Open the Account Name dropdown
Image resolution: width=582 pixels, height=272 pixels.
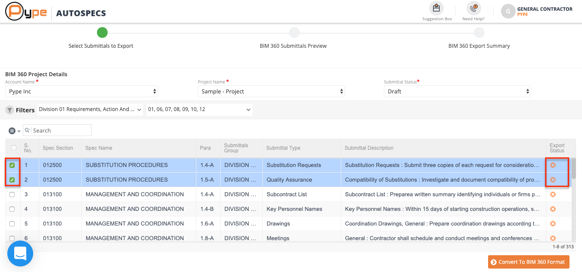[x=81, y=91]
